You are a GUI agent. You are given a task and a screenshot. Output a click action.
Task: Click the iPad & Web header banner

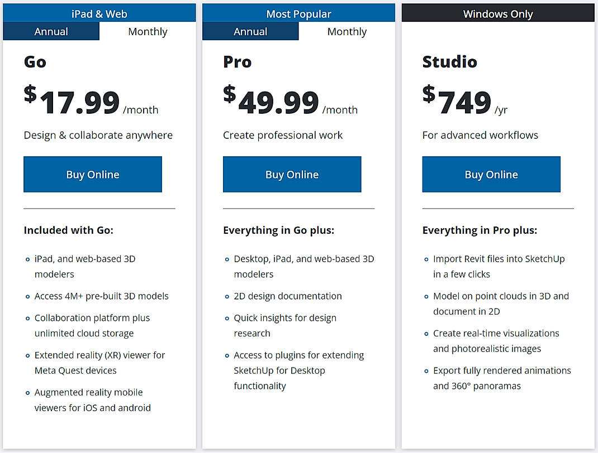pyautogui.click(x=99, y=13)
